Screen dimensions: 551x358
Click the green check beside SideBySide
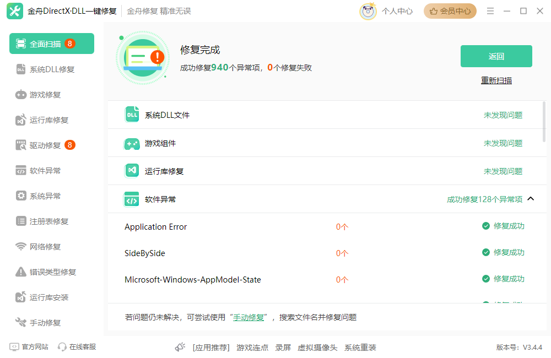[x=486, y=252]
